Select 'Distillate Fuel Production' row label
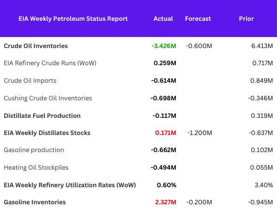 [x=42, y=116]
